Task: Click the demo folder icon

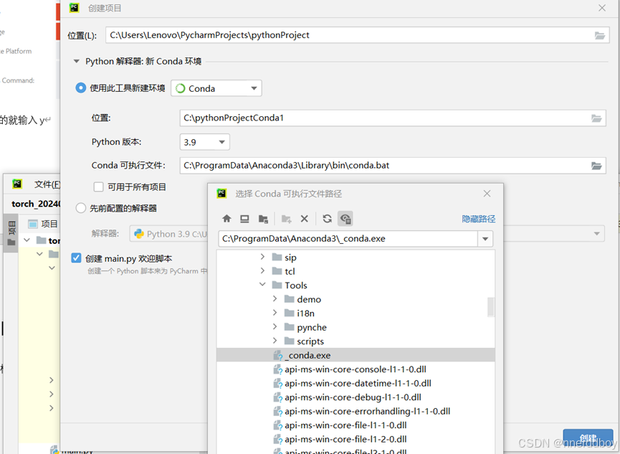Action: pos(290,299)
